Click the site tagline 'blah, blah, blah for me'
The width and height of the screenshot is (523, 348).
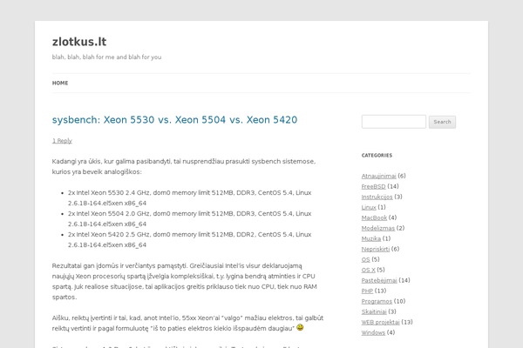(106, 57)
